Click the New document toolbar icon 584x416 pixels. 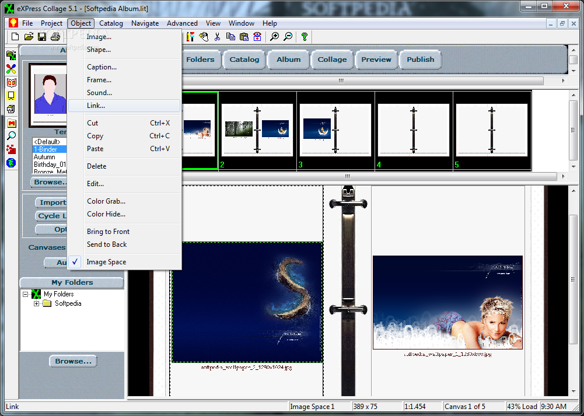point(15,37)
